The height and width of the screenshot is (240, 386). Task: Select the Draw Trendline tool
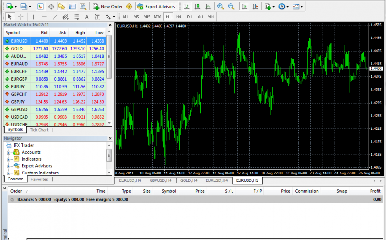tap(55, 17)
